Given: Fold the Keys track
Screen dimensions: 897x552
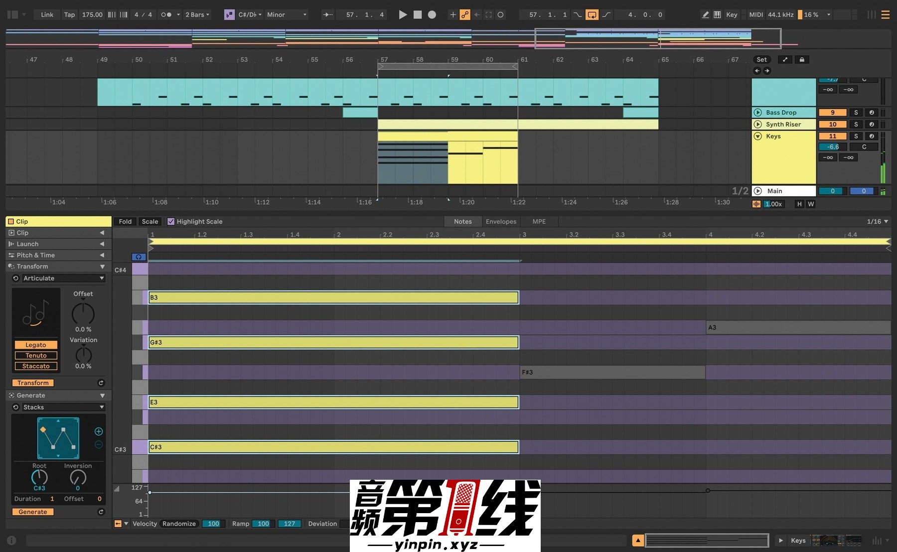Looking at the screenshot, I should [x=758, y=136].
